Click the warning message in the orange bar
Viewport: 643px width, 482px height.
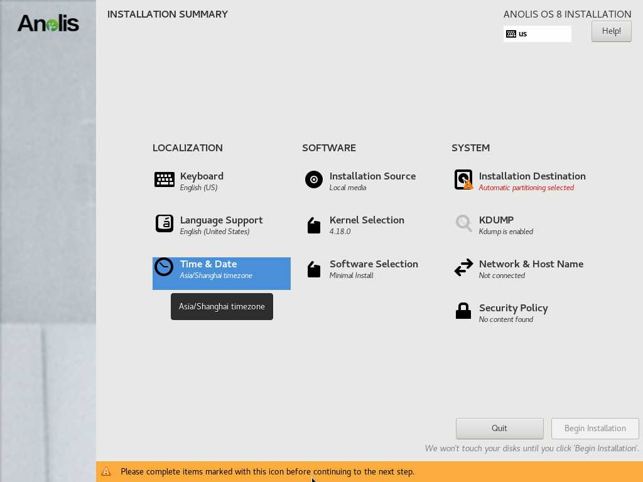[x=267, y=472]
